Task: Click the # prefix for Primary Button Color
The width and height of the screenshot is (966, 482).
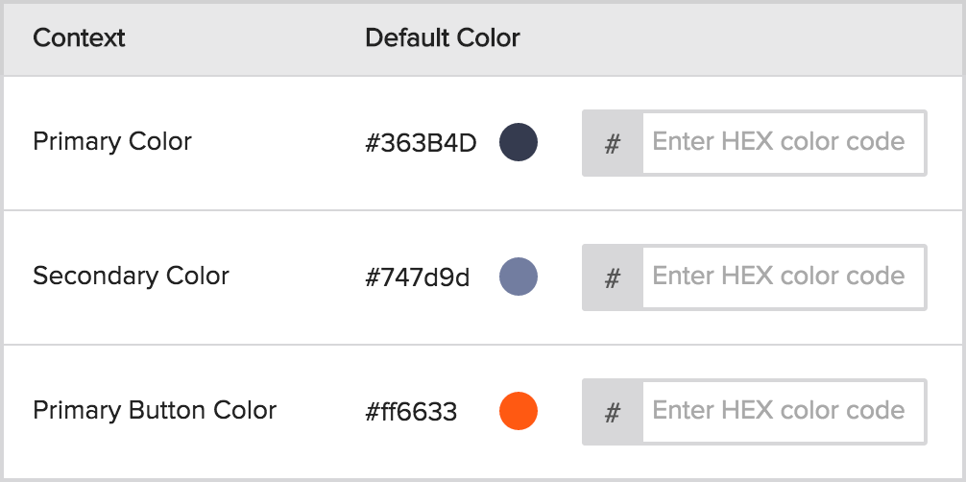Action: click(613, 412)
